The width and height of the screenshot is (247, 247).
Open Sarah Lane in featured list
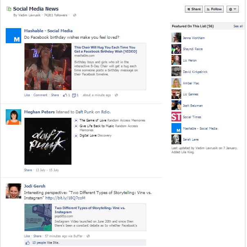click(x=191, y=139)
